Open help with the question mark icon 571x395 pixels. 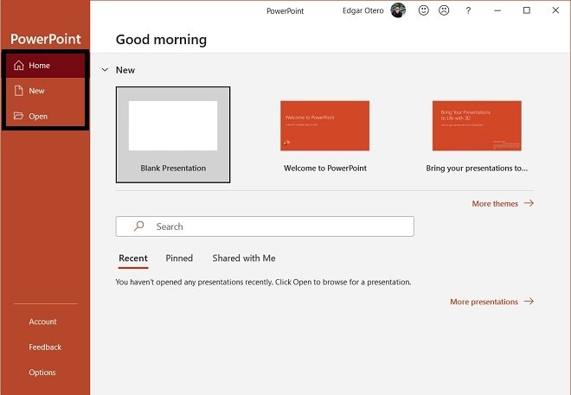pos(468,10)
